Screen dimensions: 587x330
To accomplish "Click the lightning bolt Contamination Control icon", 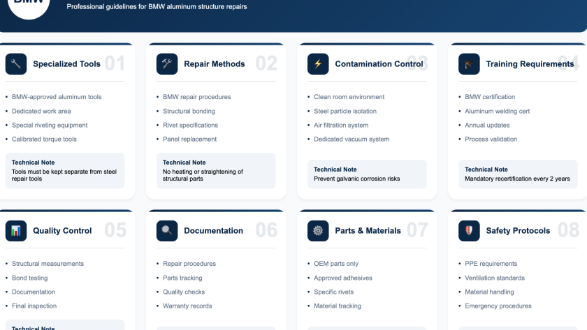I will [x=318, y=64].
